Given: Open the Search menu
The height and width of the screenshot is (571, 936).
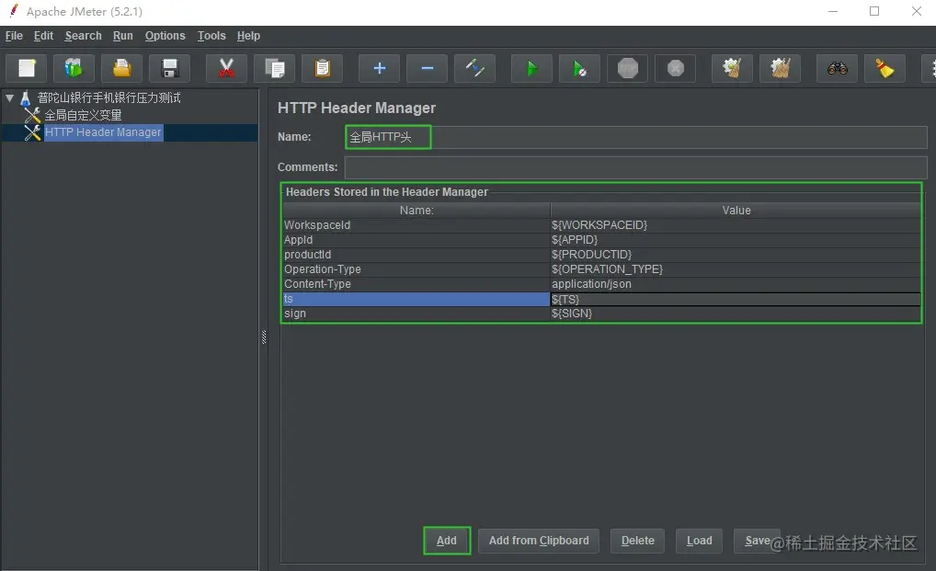Looking at the screenshot, I should click(x=83, y=36).
